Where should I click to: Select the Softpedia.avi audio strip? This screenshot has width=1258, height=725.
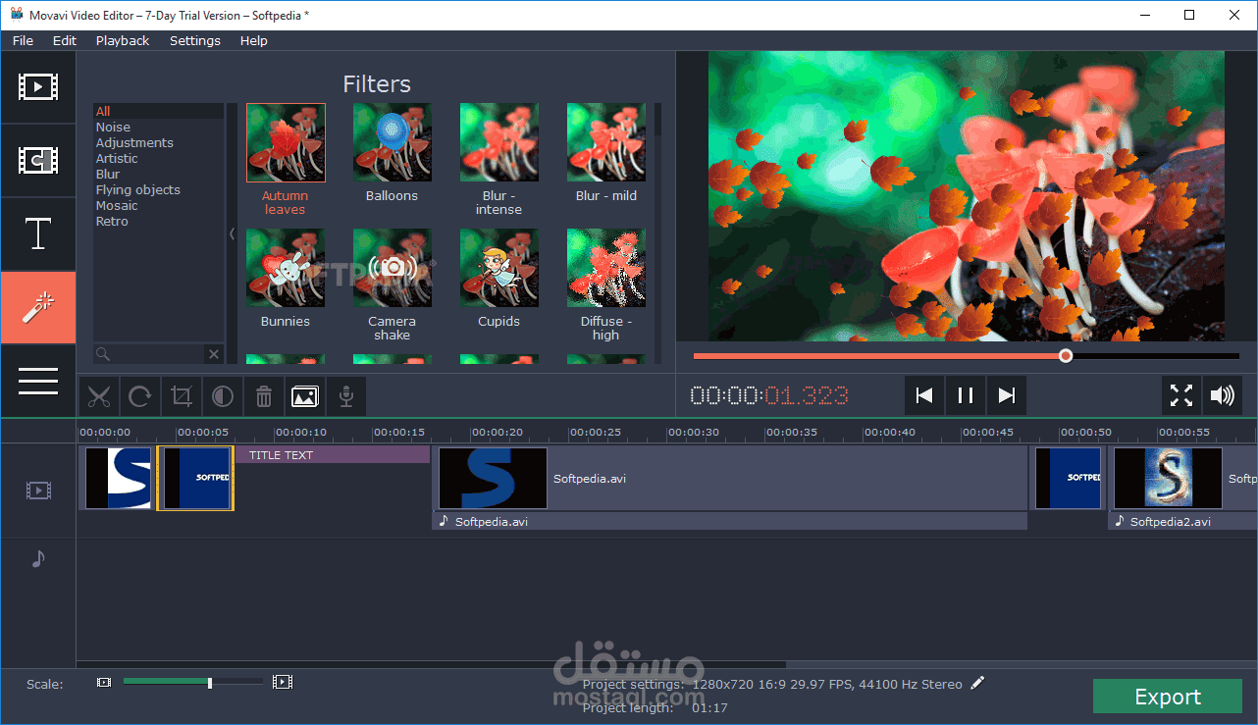pyautogui.click(x=730, y=521)
